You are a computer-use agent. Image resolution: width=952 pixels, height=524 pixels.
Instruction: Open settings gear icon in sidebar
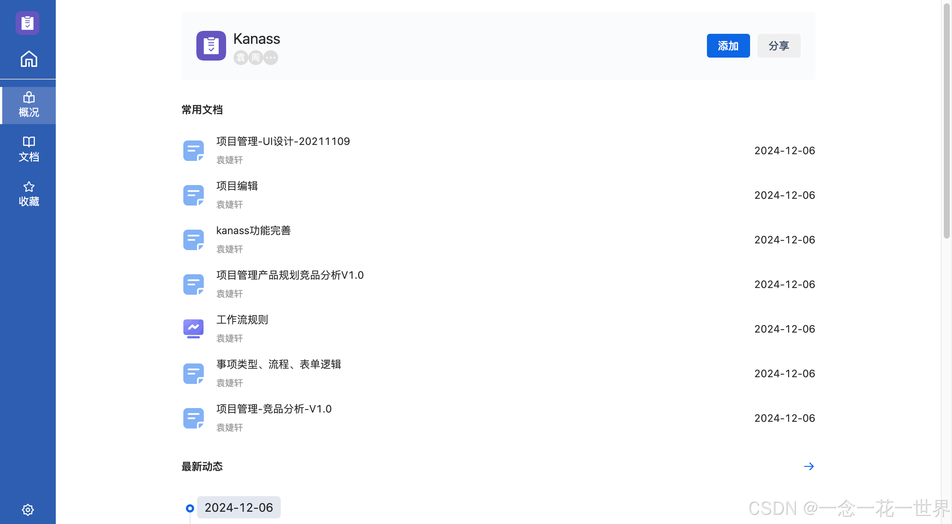pyautogui.click(x=28, y=510)
